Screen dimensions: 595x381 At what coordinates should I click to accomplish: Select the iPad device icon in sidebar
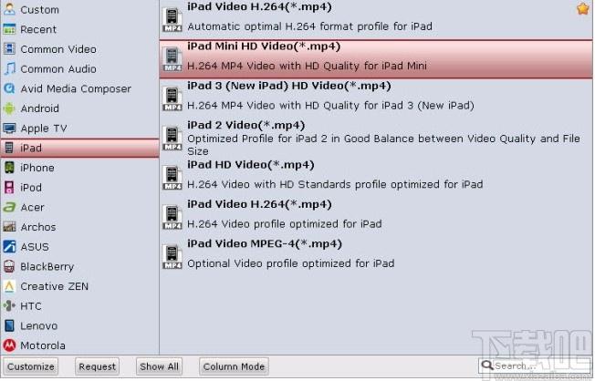coord(9,148)
